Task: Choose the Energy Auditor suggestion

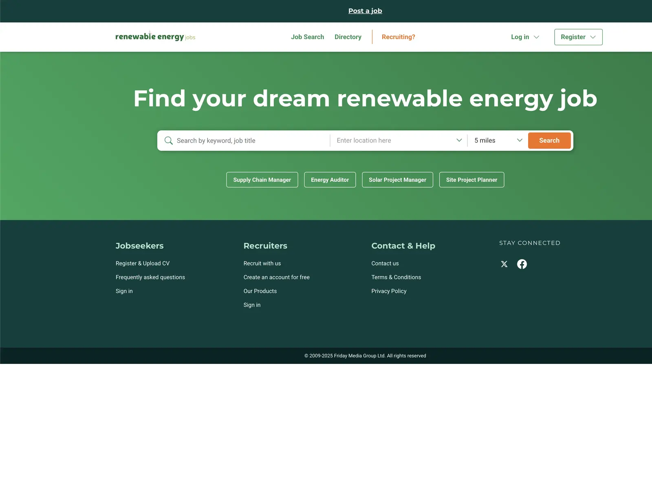Action: [x=330, y=180]
